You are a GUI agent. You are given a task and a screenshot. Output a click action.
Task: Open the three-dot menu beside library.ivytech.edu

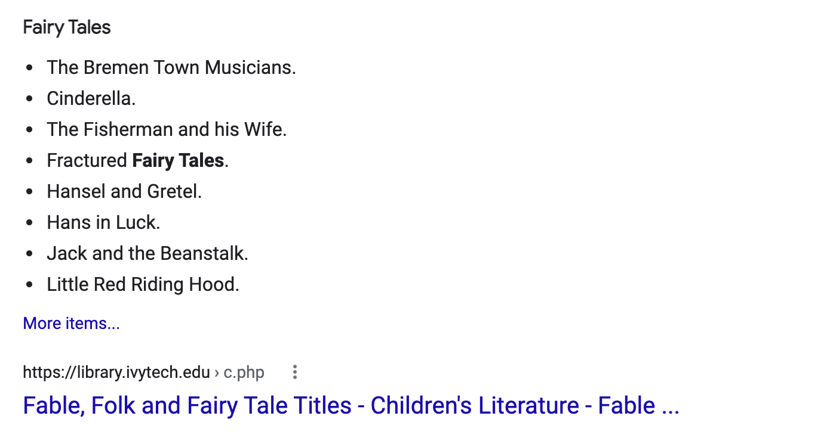point(294,373)
